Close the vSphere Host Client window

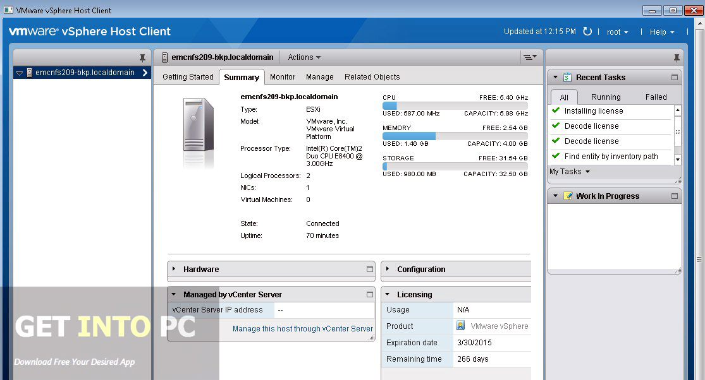click(x=694, y=10)
